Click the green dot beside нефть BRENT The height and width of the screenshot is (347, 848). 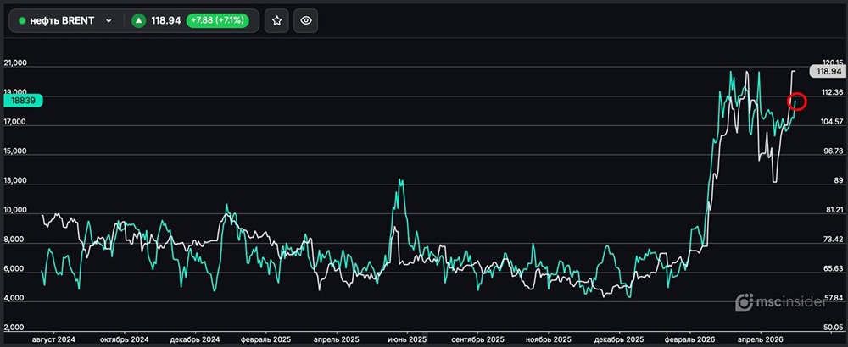[x=22, y=20]
